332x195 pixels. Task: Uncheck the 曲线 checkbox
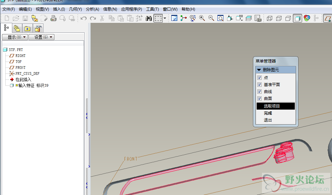pos(259,92)
